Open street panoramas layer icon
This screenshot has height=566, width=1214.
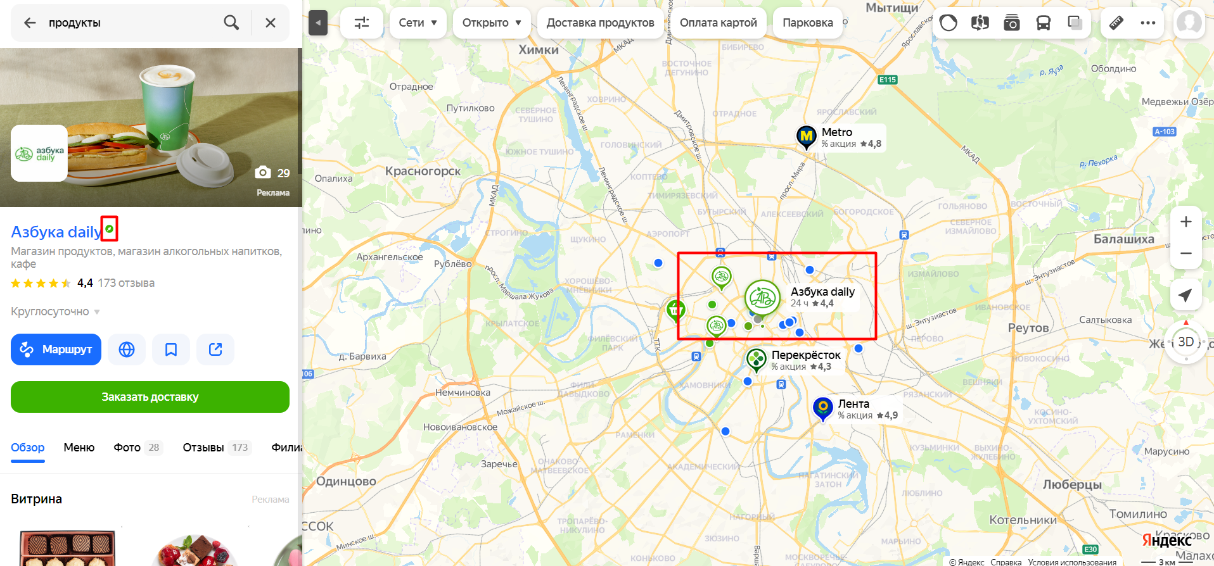click(980, 23)
